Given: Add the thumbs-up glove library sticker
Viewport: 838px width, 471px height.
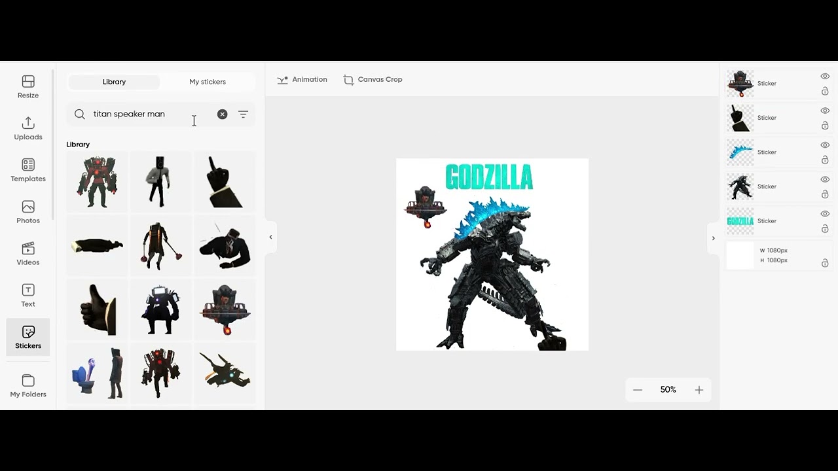Looking at the screenshot, I should pos(97,309).
